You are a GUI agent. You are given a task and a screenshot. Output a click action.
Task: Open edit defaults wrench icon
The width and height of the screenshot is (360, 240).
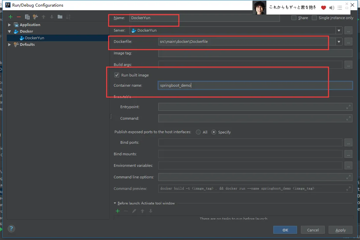click(35, 17)
